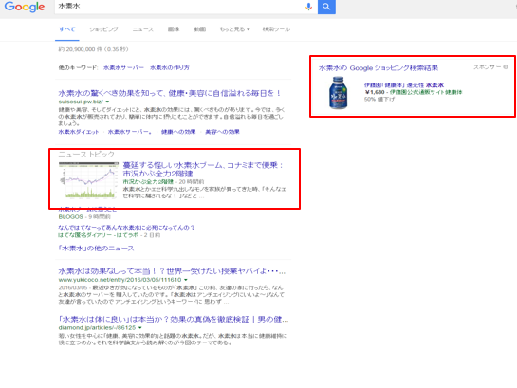
Task: Focus the search input field with 水素水
Action: pos(179,7)
